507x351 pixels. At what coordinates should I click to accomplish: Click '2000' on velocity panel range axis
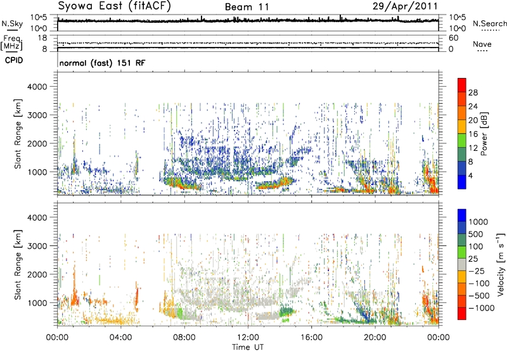[x=37, y=274]
